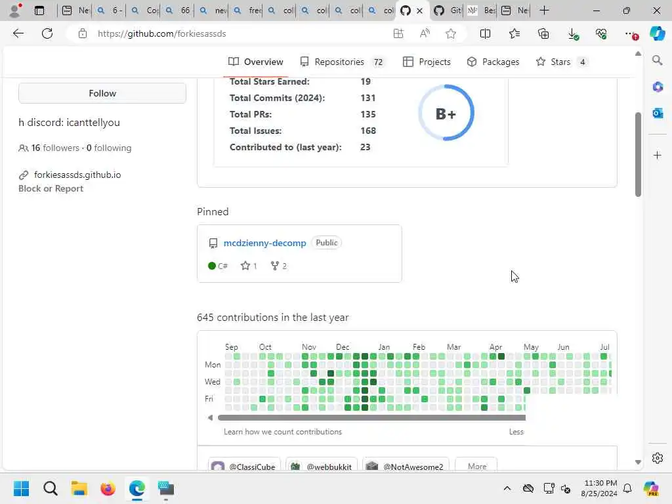This screenshot has height=504, width=672.
Task: Close the active GitHub tab
Action: coord(419,10)
